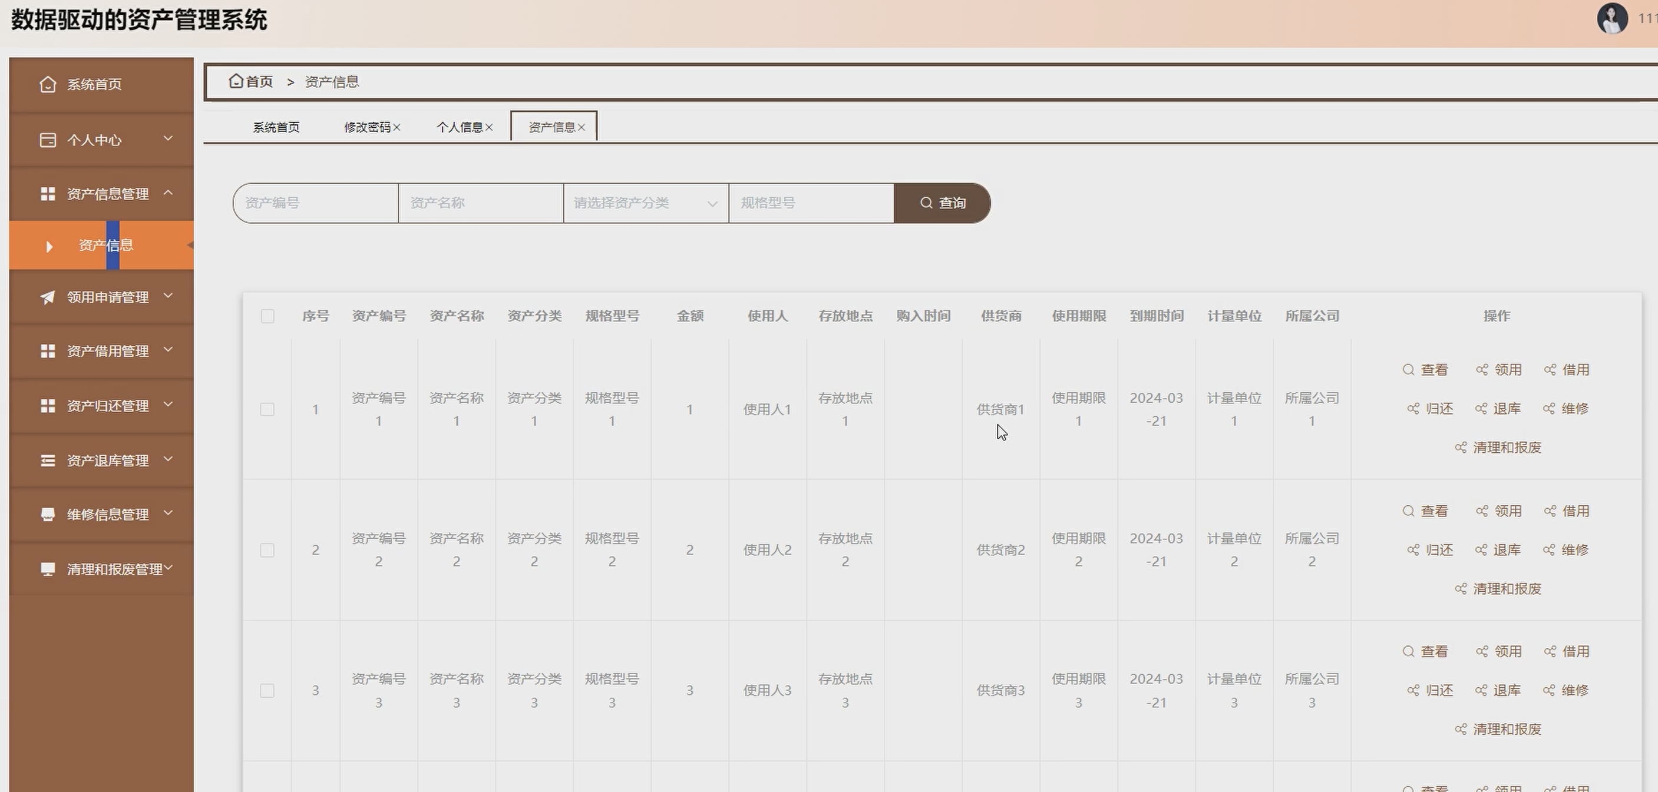This screenshot has height=792, width=1658.
Task: Focus the 资产名称 search field
Action: 481,203
